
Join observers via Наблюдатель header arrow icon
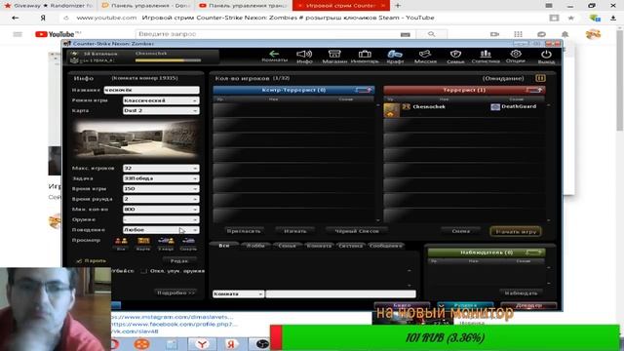click(533, 253)
